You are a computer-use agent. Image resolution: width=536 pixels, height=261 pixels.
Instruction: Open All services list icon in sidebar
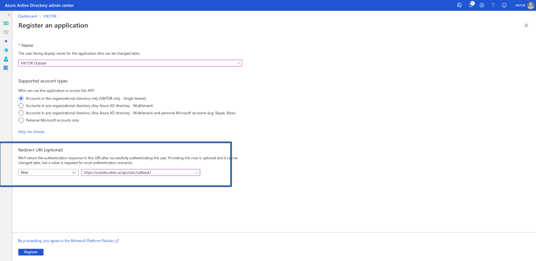(x=6, y=32)
